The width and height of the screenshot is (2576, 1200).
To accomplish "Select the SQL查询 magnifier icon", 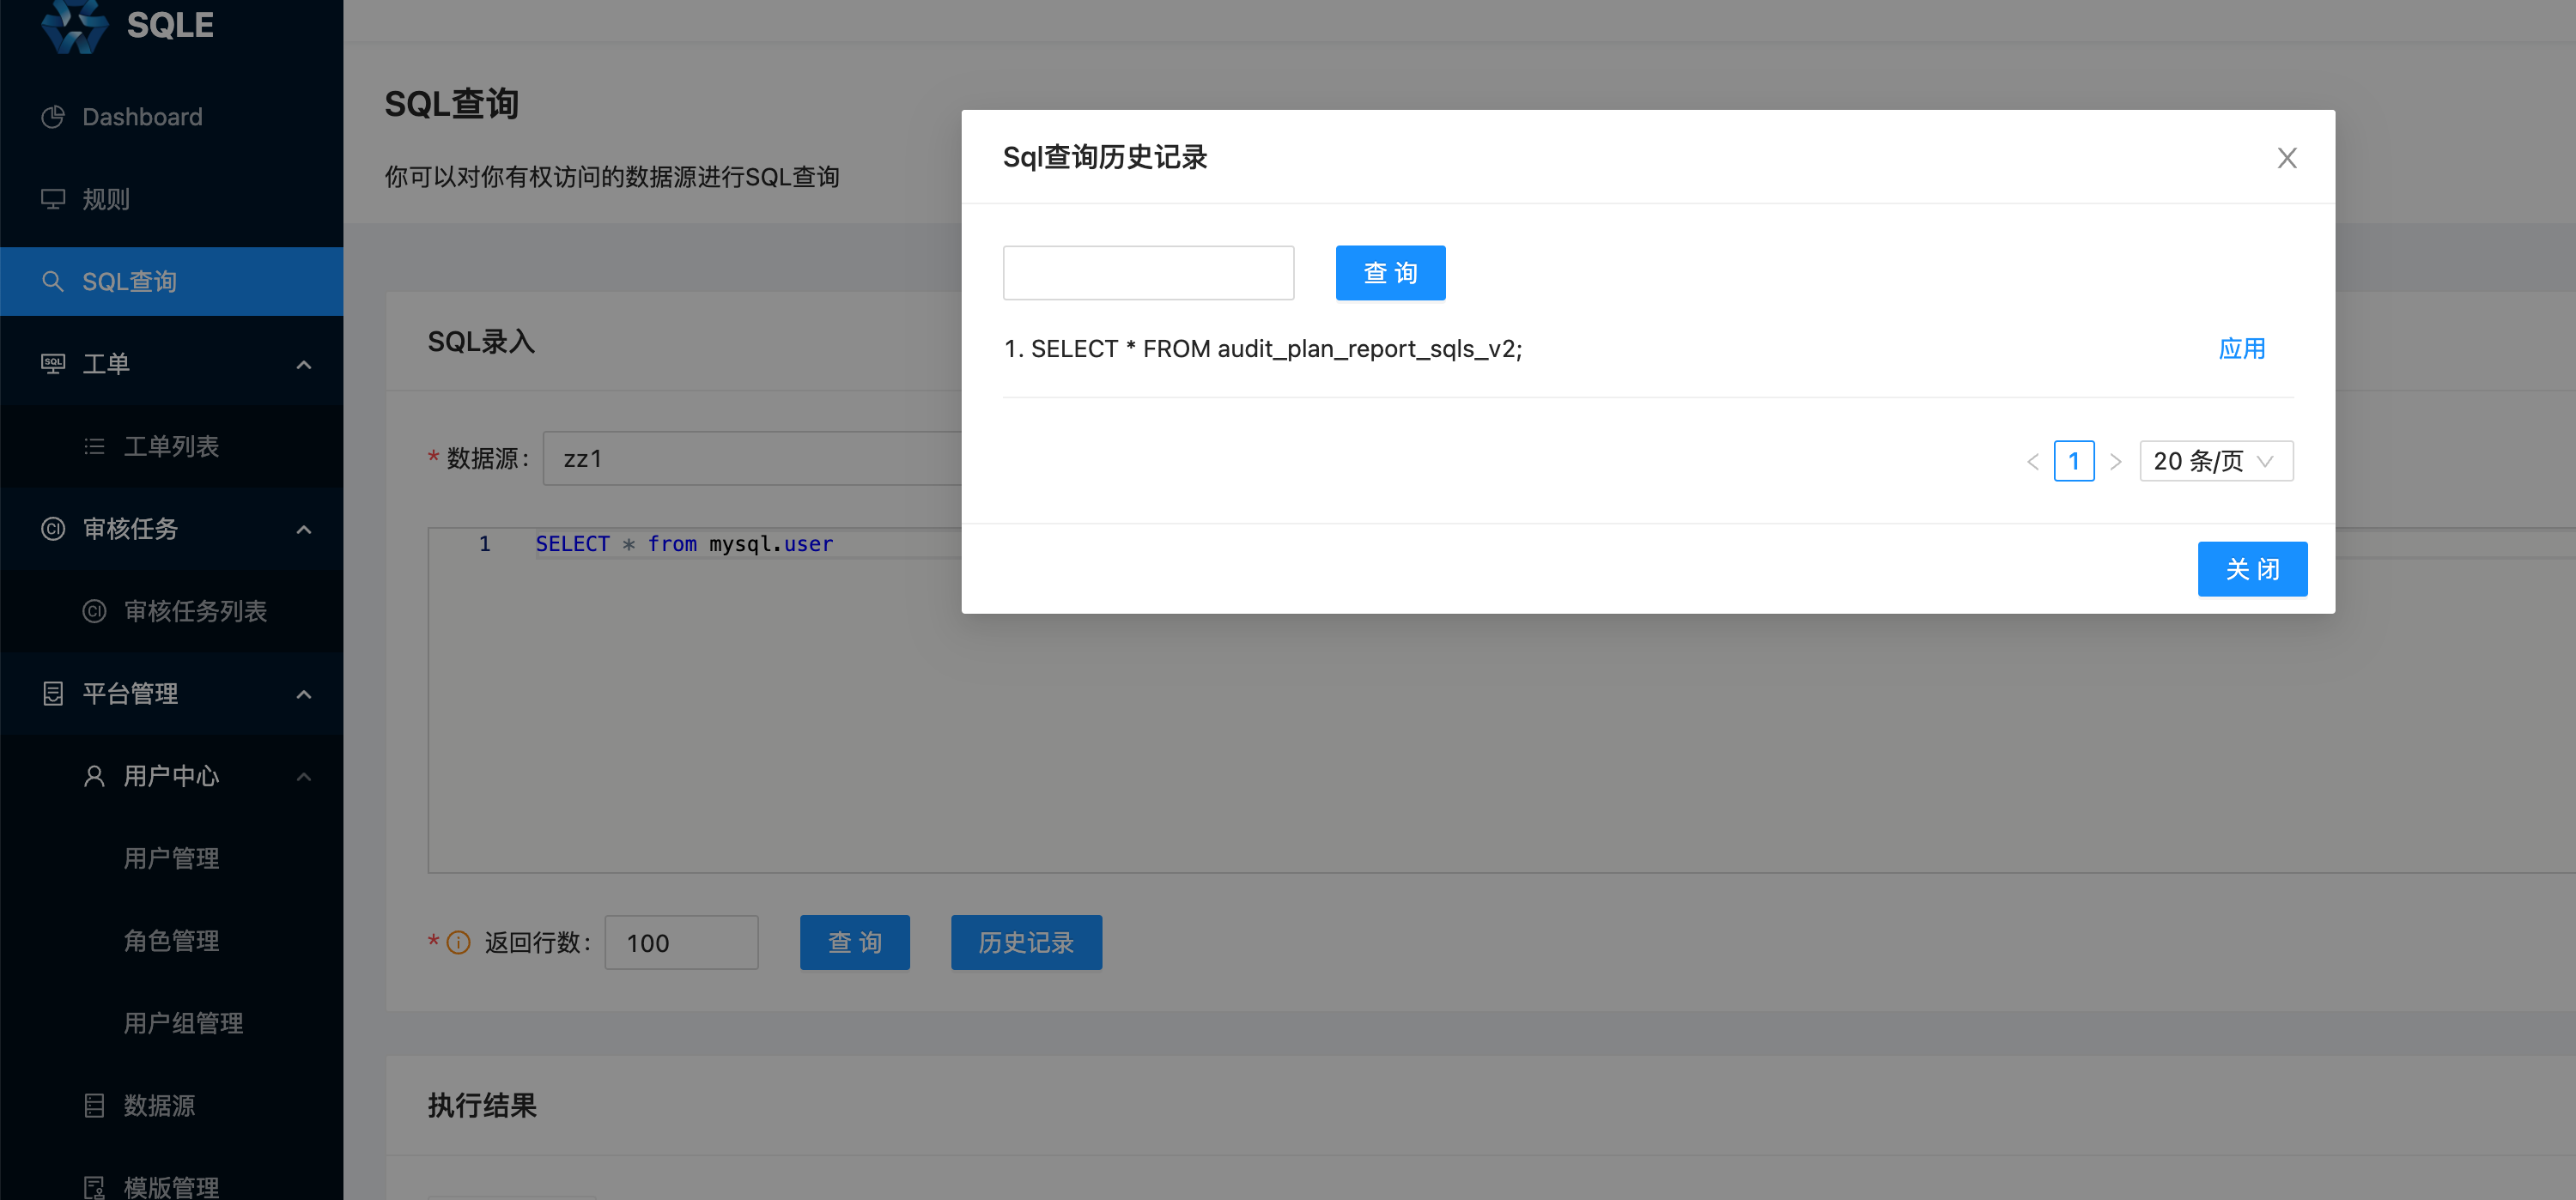I will pyautogui.click(x=53, y=281).
